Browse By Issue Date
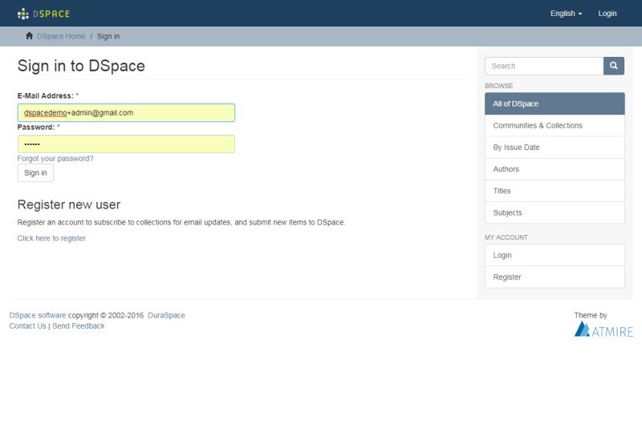Viewport: 642px width, 421px height. (555, 148)
